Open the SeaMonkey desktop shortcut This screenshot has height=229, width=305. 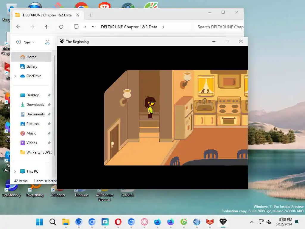pyautogui.click(x=11, y=188)
